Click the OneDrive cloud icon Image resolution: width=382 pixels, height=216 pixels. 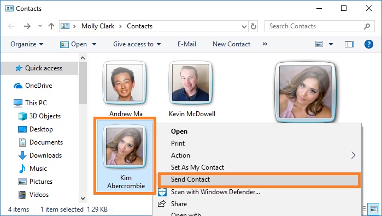coord(18,86)
